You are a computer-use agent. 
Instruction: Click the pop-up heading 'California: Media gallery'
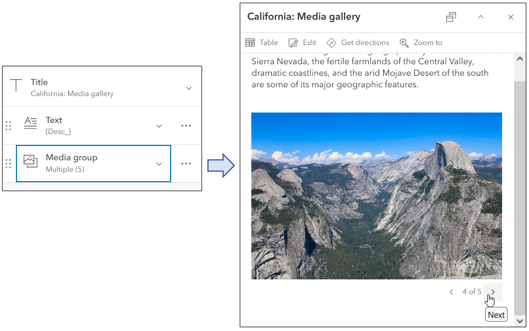(303, 16)
